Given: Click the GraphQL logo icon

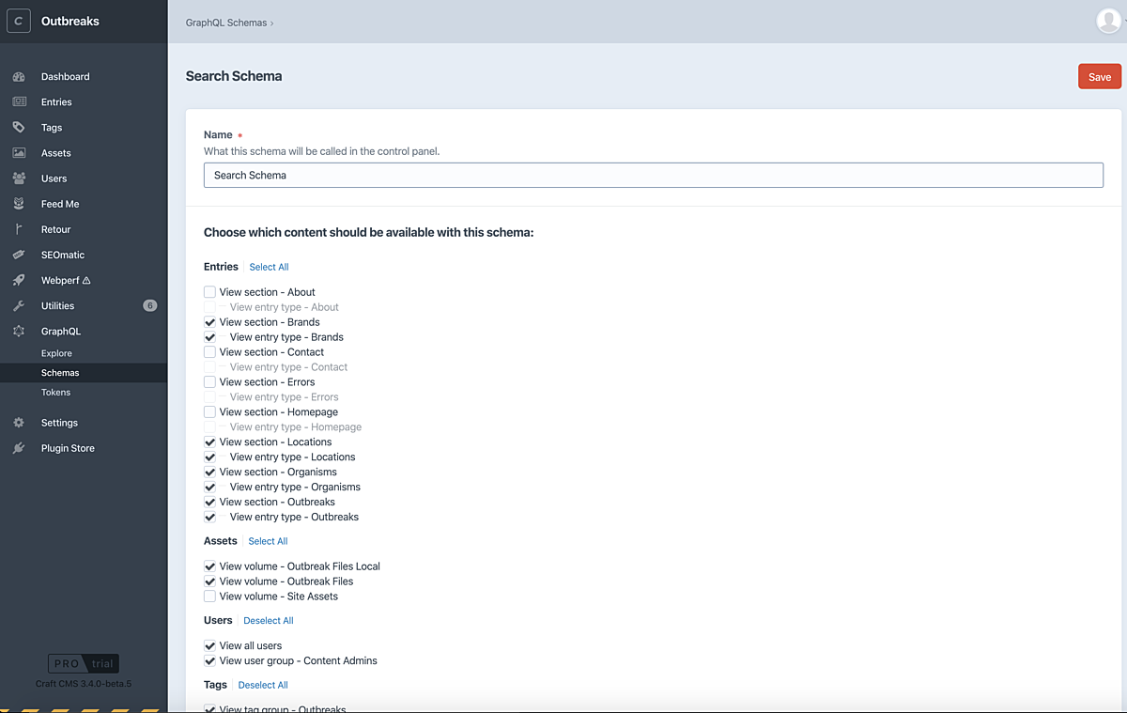Looking at the screenshot, I should tap(19, 331).
